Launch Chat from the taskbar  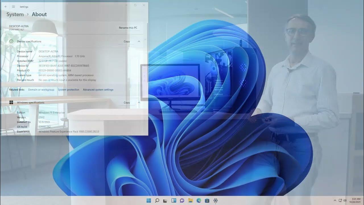[x=182, y=200]
